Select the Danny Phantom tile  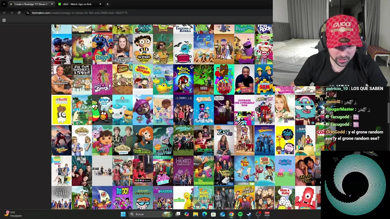(x=163, y=140)
